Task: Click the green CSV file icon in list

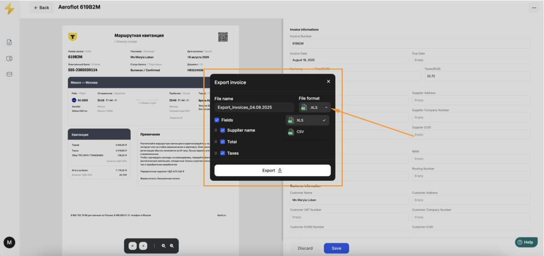Action: pyautogui.click(x=291, y=132)
